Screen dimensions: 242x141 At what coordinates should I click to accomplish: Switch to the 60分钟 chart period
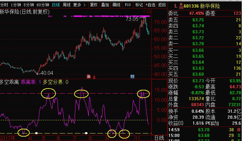43,5
